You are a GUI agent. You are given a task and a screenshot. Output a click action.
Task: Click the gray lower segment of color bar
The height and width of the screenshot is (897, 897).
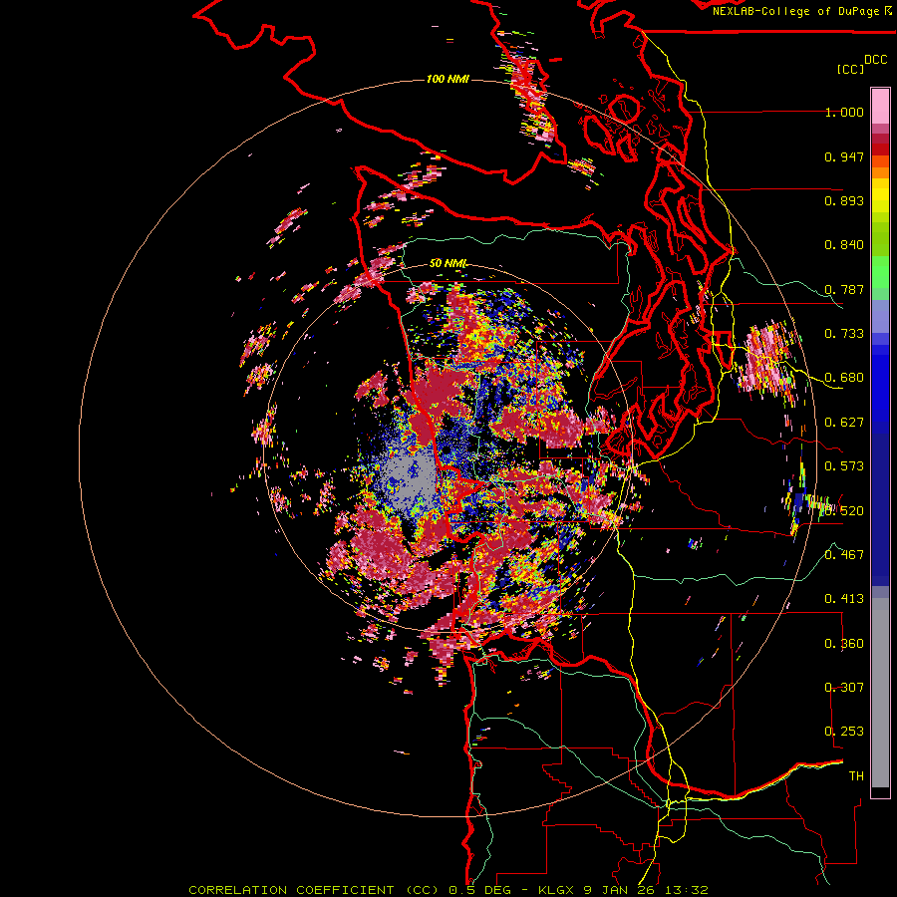pyautogui.click(x=880, y=693)
